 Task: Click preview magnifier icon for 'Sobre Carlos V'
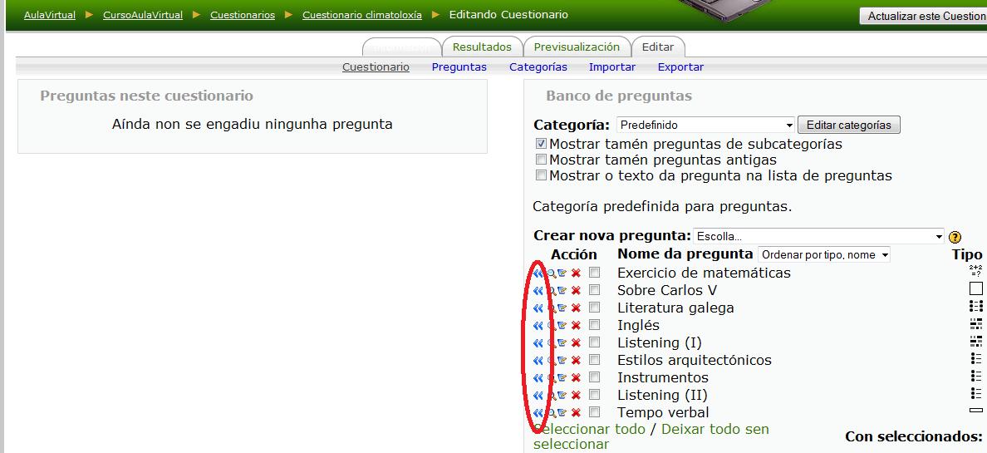[x=550, y=291]
